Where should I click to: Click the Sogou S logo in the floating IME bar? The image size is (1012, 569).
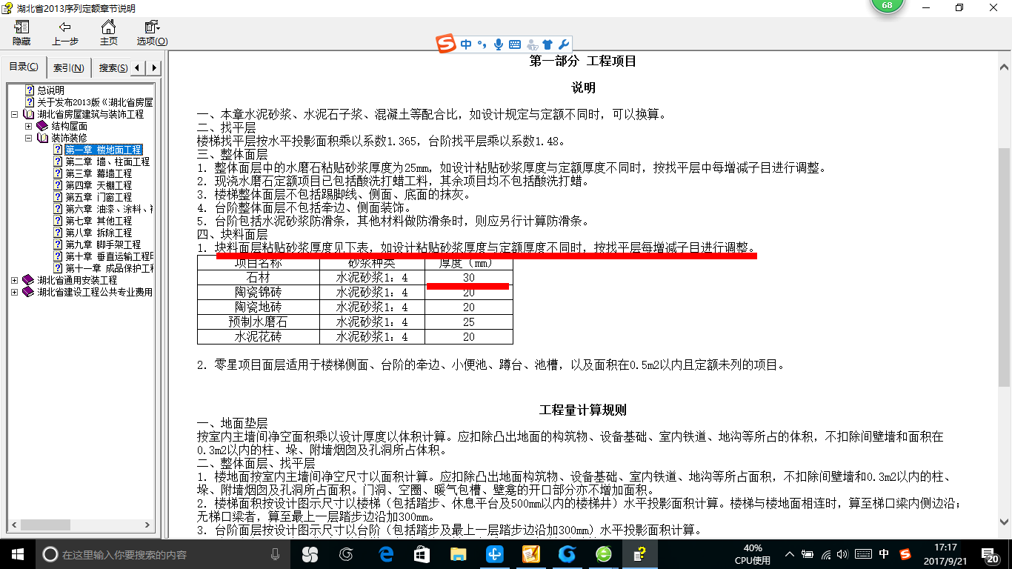click(x=445, y=44)
